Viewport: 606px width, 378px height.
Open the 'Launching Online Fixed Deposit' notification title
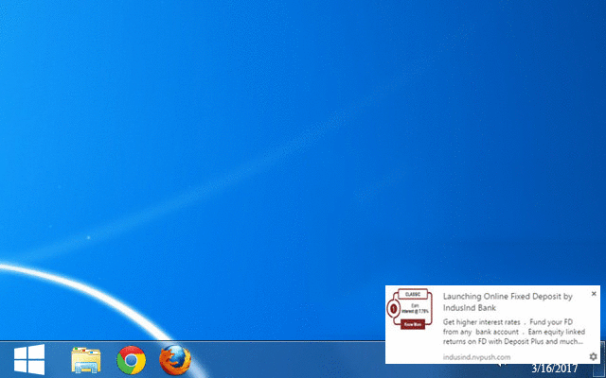pyautogui.click(x=508, y=302)
